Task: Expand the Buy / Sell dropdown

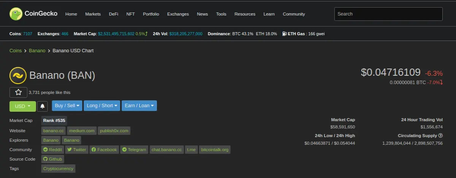Action: coord(67,106)
